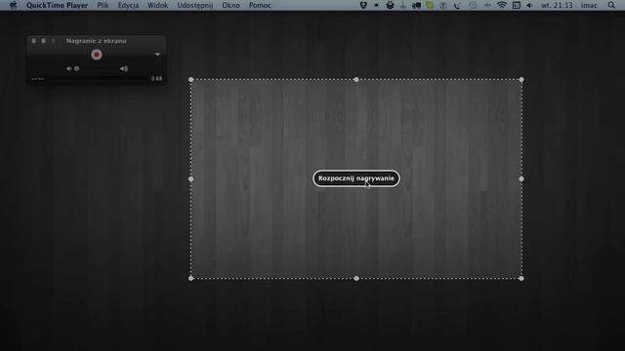Open the Pomoc menu
Image resolution: width=625 pixels, height=351 pixels.
click(260, 5)
